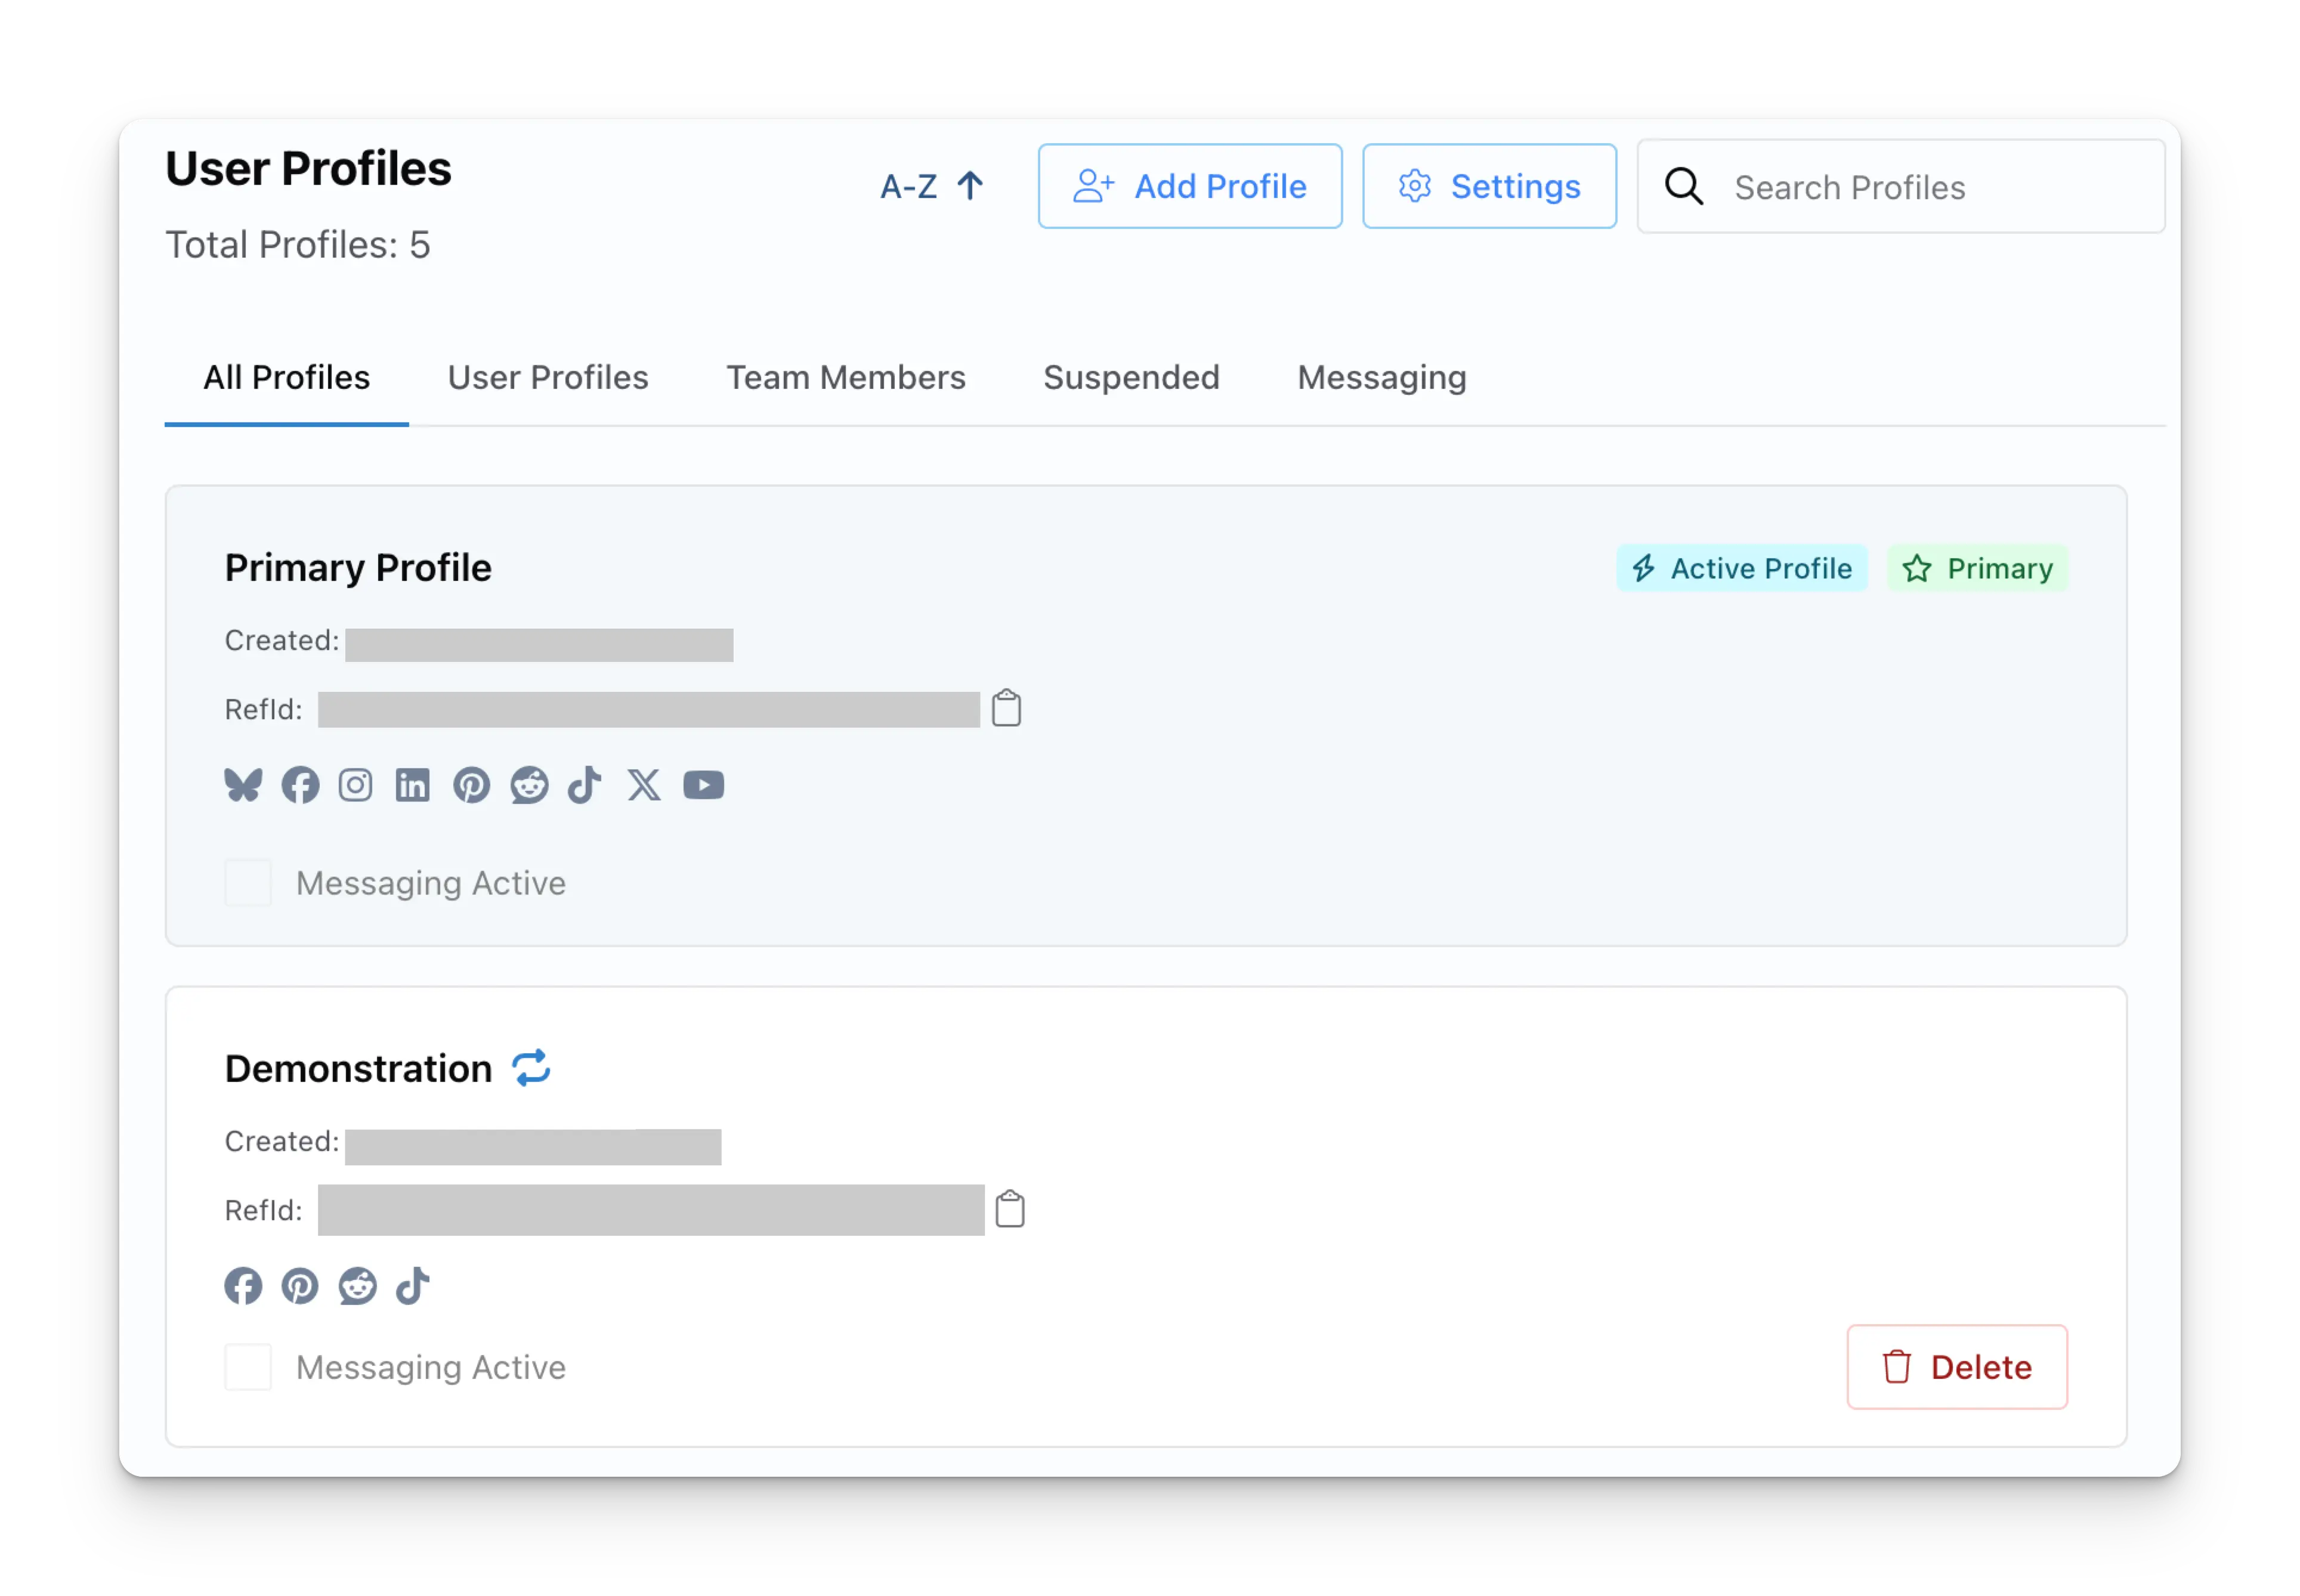Image resolution: width=2300 pixels, height=1596 pixels.
Task: Open the Suspended tab
Action: point(1131,378)
